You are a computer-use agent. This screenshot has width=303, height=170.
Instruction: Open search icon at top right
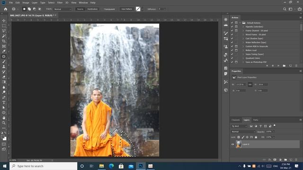click(x=285, y=9)
